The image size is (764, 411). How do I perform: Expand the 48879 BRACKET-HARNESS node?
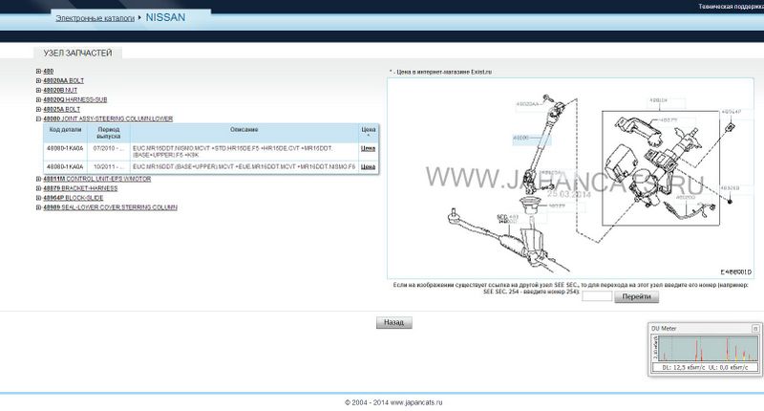coord(38,188)
